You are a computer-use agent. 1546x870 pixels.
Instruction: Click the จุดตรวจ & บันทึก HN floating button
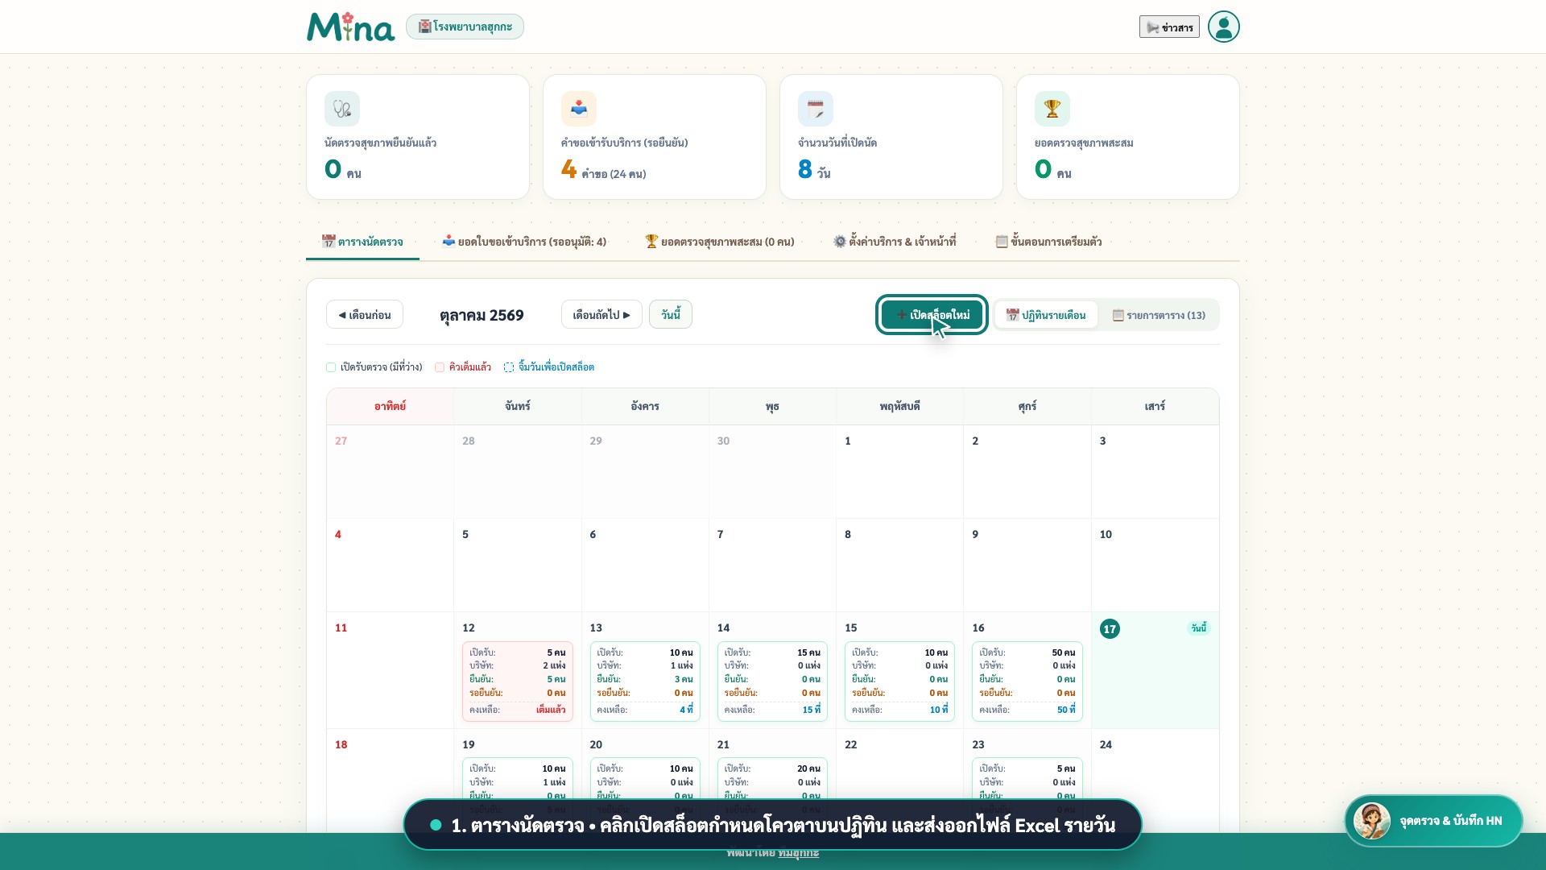pos(1433,821)
